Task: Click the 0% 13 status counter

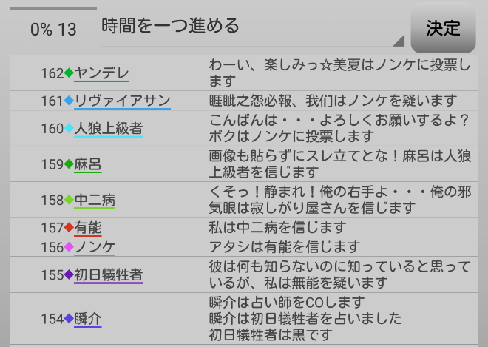Action: click(52, 30)
